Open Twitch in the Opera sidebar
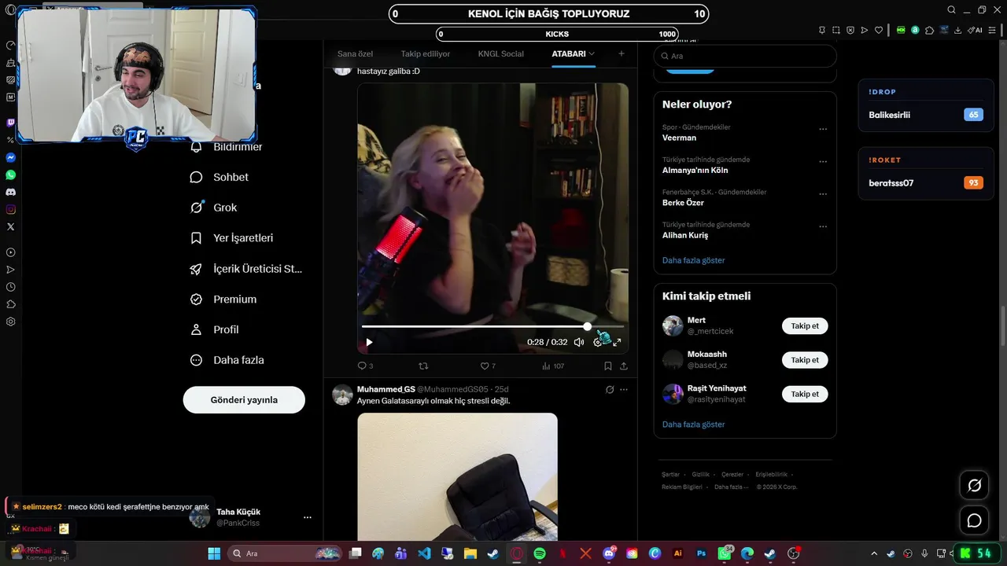The width and height of the screenshot is (1007, 566). [x=10, y=123]
